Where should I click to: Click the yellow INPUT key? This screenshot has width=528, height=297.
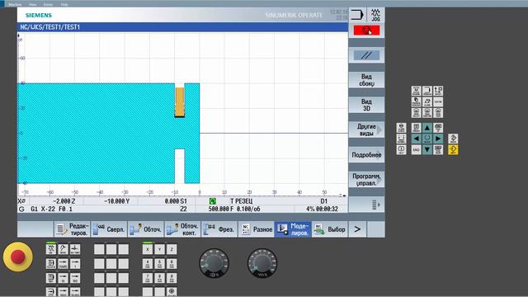click(453, 149)
